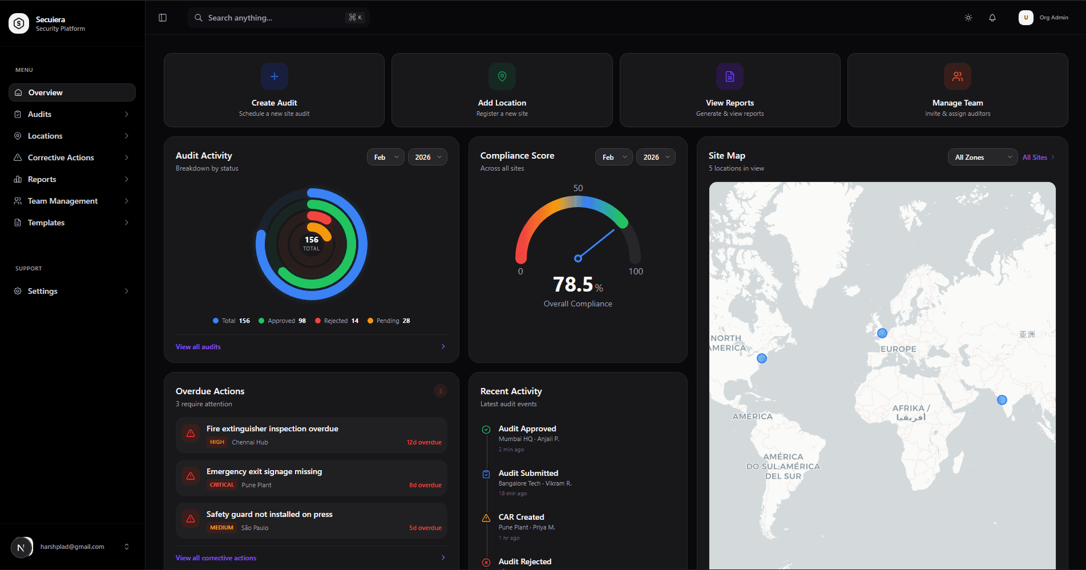Click the Org Admin profile menu
This screenshot has height=570, width=1086.
click(1044, 18)
